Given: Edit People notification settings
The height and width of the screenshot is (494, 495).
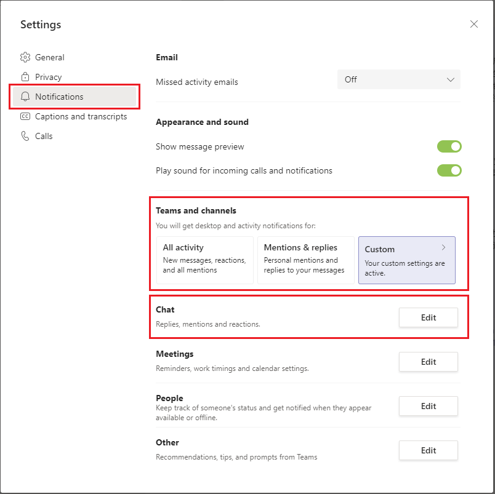Looking at the screenshot, I should (428, 405).
